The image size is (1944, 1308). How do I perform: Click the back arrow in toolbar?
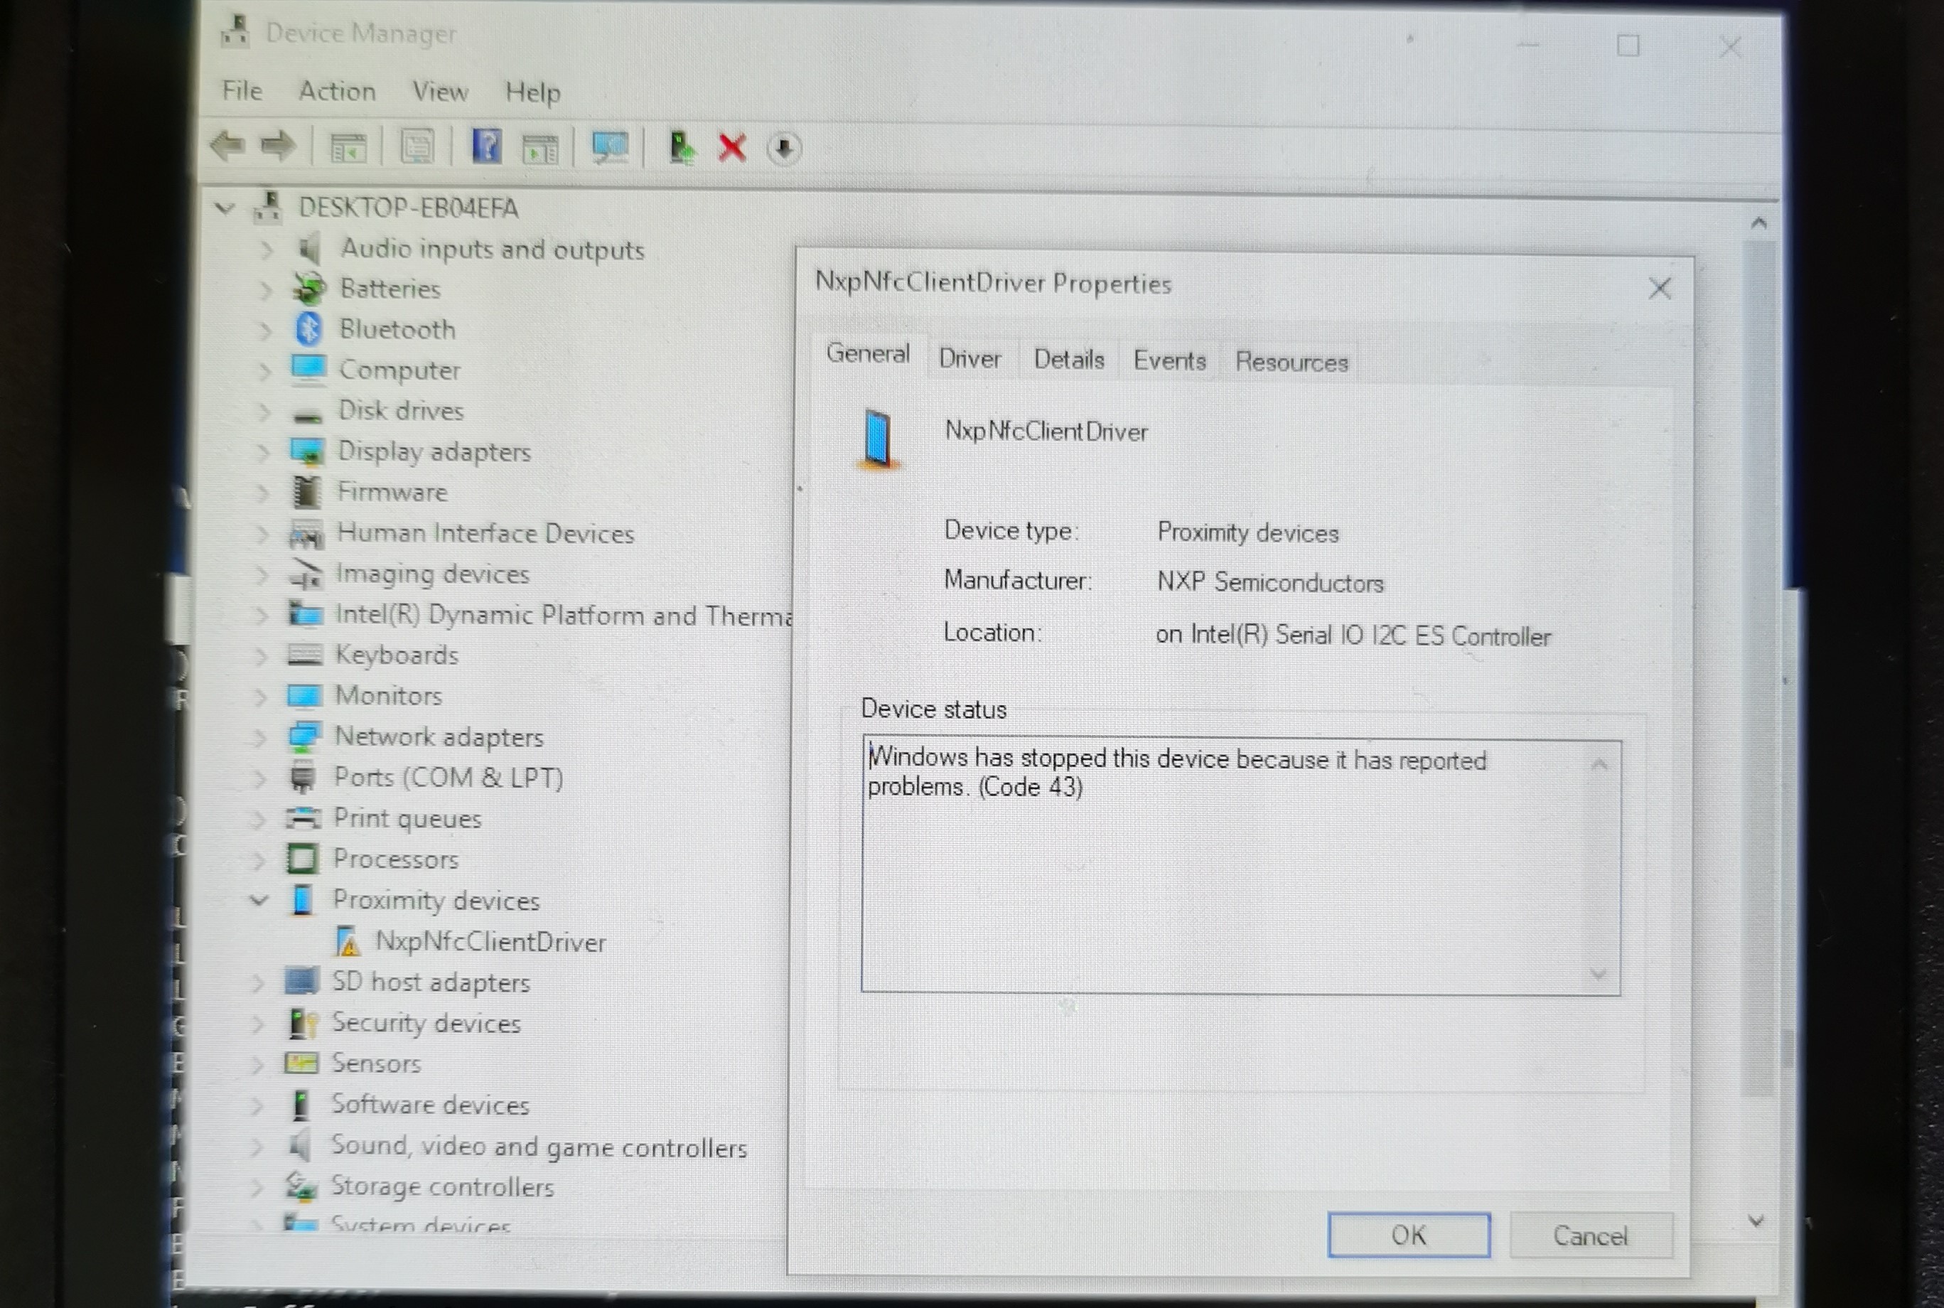(x=227, y=146)
